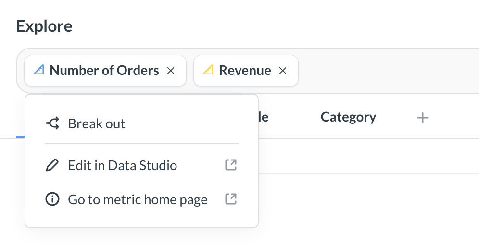Open the Revenue metric pill
Image resolution: width=479 pixels, height=246 pixels.
tap(245, 71)
